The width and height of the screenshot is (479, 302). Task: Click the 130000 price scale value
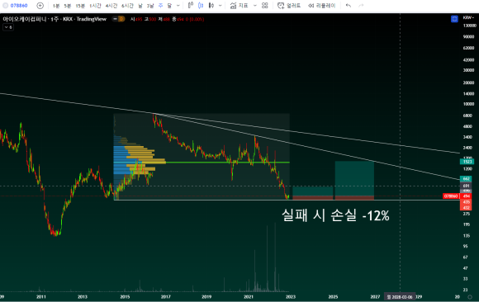(469, 26)
